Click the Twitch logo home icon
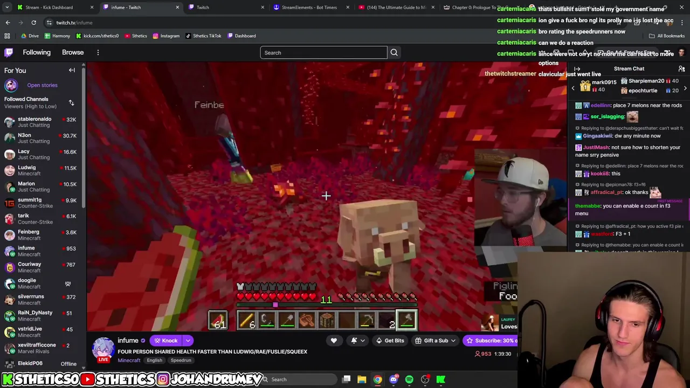Screen dimensions: 690x388 pyautogui.click(x=9, y=52)
